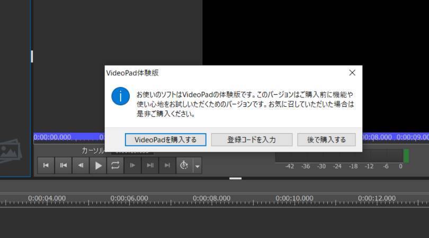This screenshot has height=238, width=429.
Task: Click the audio level meter at -24
Action: [x=337, y=166]
